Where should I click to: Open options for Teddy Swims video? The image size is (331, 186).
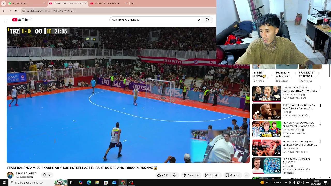click(x=320, y=106)
